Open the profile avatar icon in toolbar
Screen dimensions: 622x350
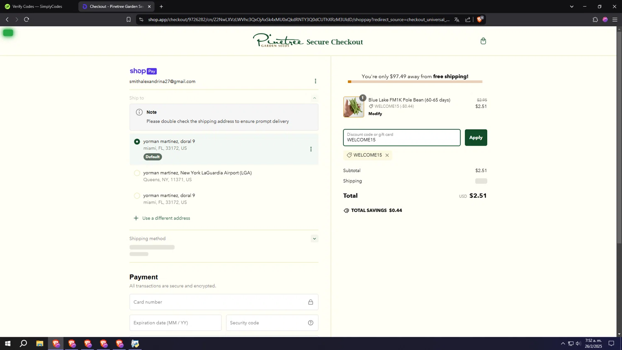605,19
